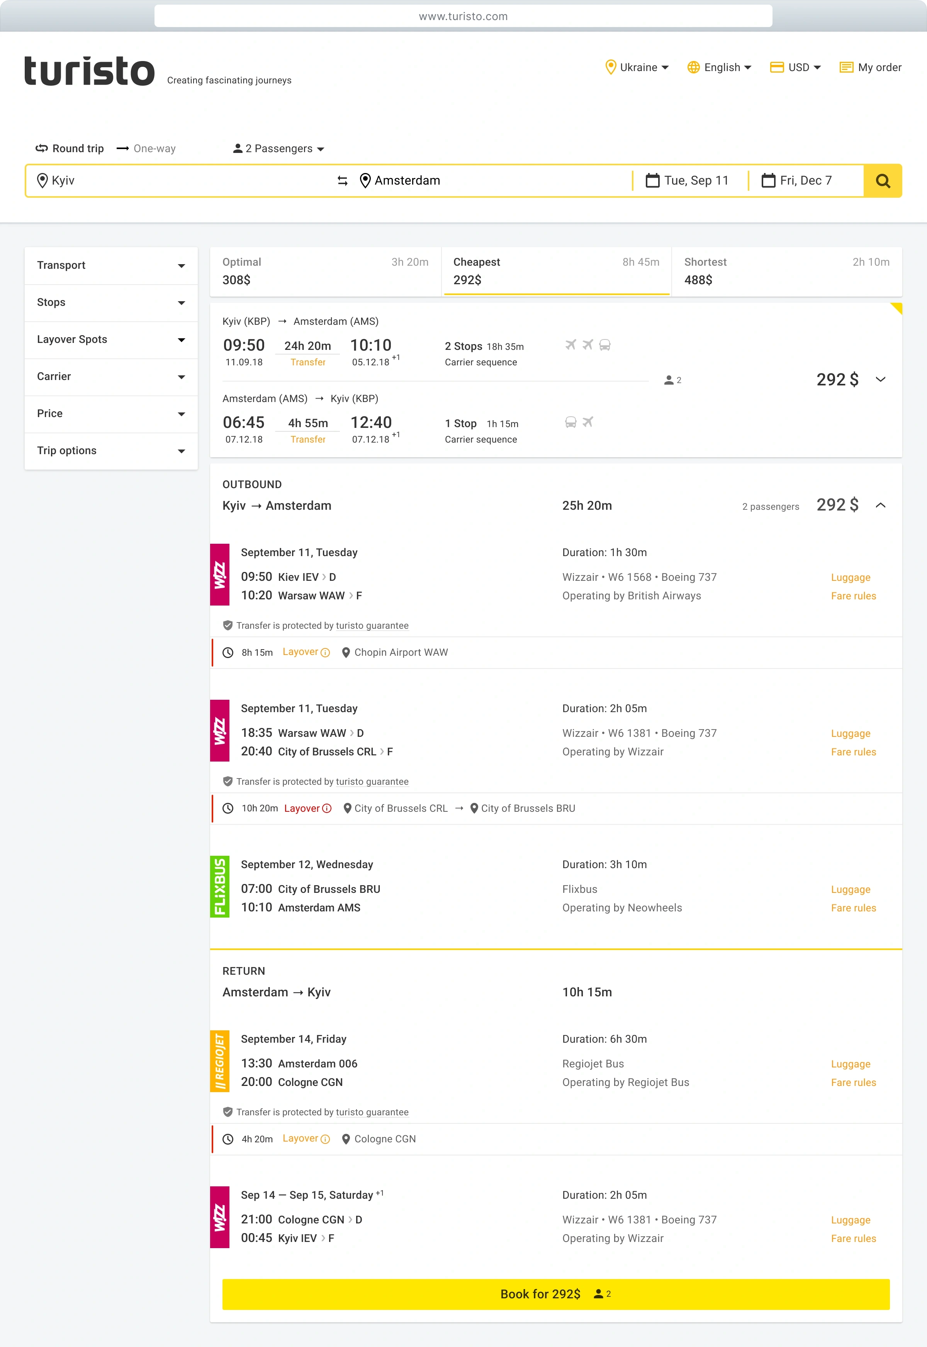Select the Round trip option
Image resolution: width=927 pixels, height=1347 pixels.
(x=70, y=149)
